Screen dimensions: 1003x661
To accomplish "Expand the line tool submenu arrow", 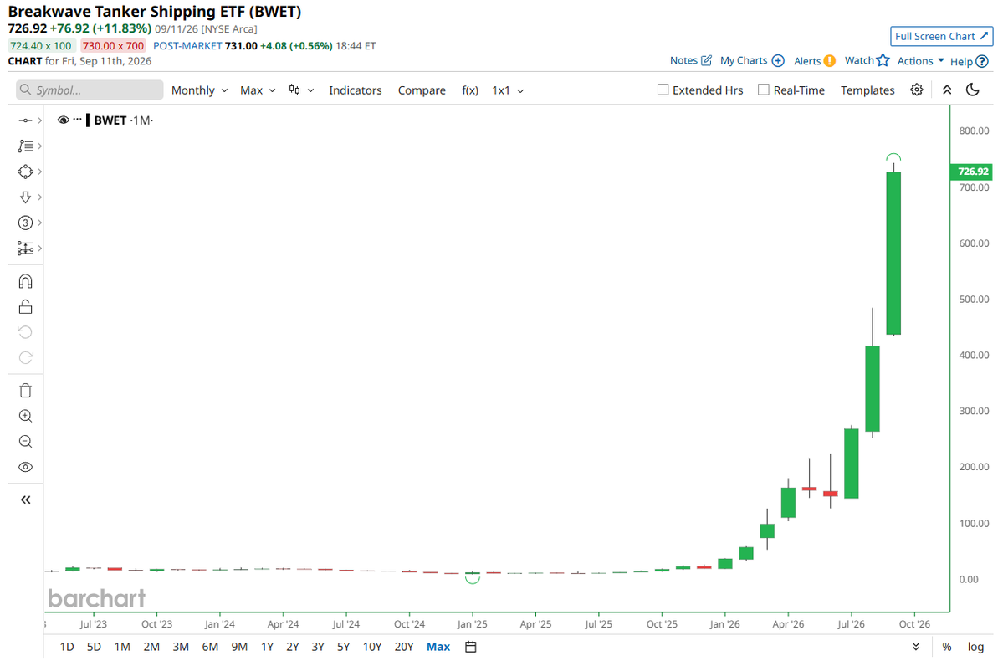I will tap(39, 120).
